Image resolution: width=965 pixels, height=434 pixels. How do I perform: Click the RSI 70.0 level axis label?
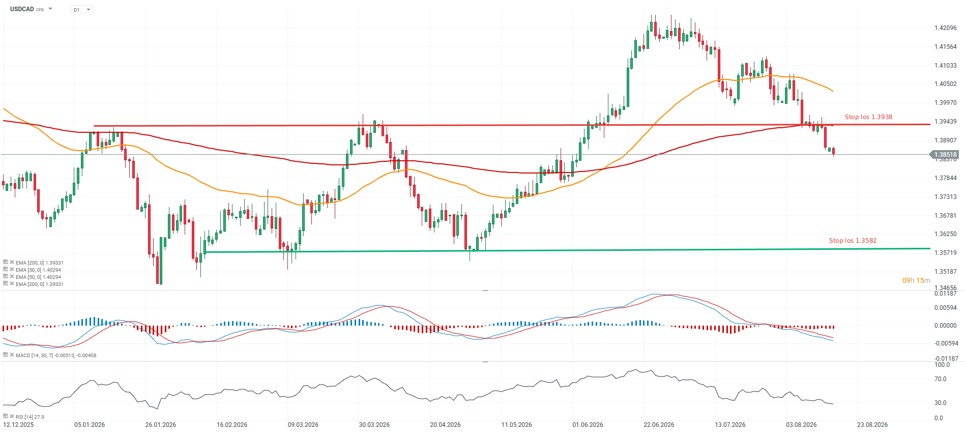940,379
